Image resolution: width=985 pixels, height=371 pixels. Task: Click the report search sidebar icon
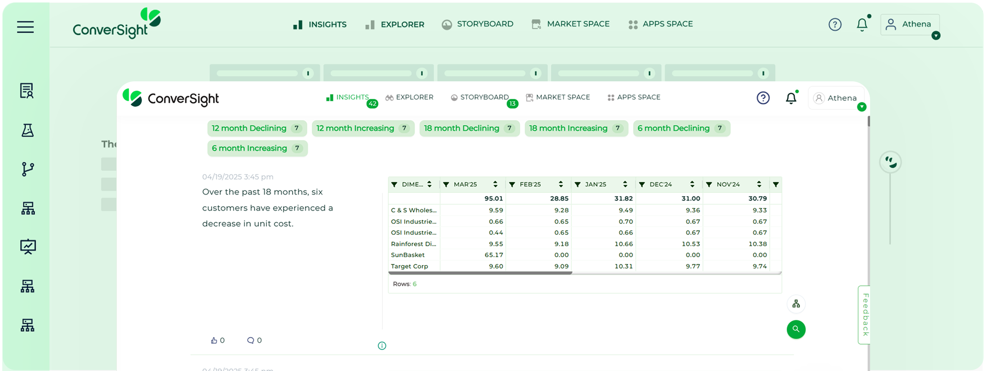coord(27,90)
